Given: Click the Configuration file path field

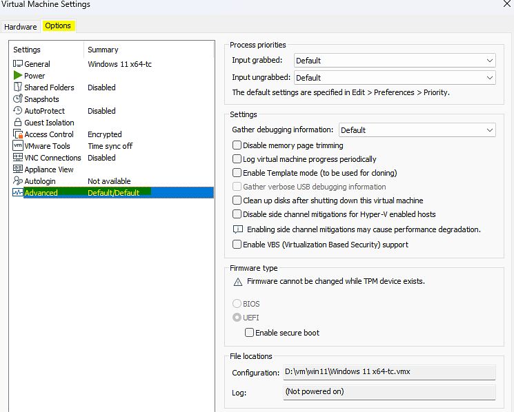Looking at the screenshot, I should pyautogui.click(x=389, y=372).
